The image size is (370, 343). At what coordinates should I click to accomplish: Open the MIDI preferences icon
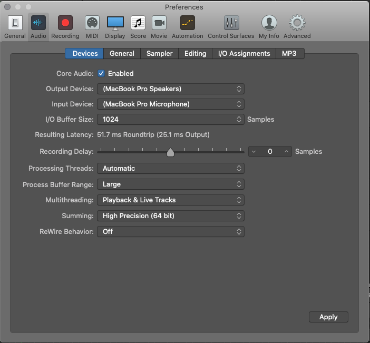point(92,23)
